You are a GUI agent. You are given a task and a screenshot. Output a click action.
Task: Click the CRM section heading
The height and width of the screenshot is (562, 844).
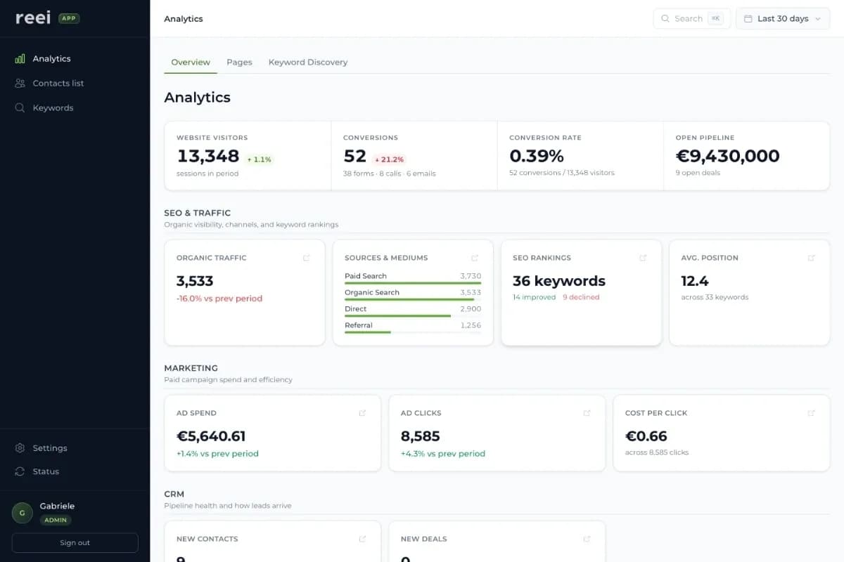pyautogui.click(x=174, y=494)
